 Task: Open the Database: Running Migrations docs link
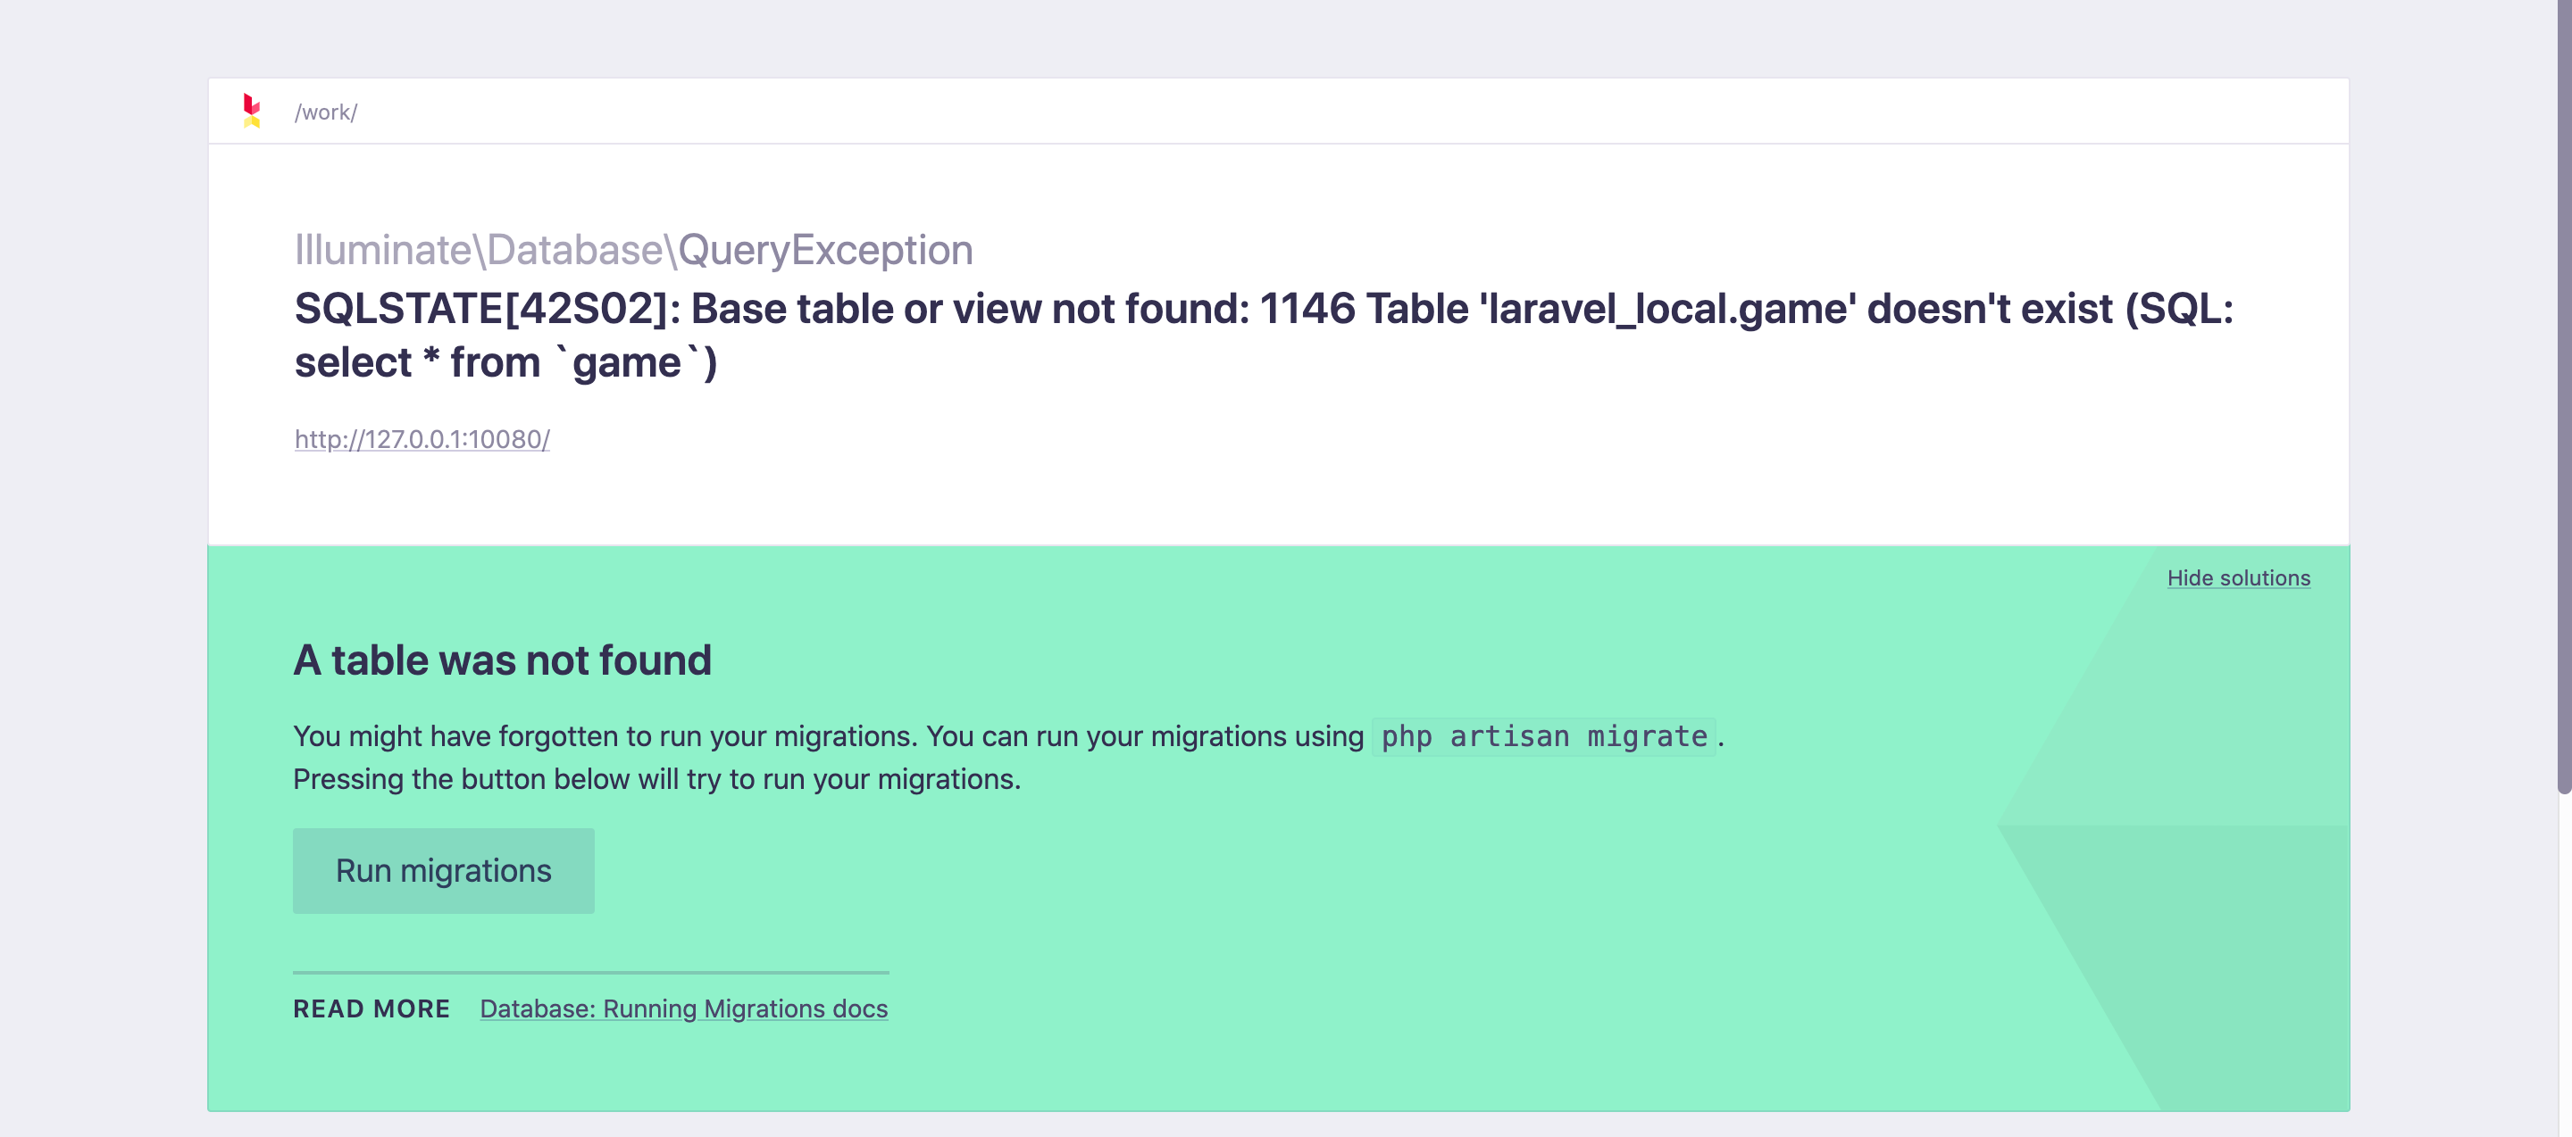684,1008
